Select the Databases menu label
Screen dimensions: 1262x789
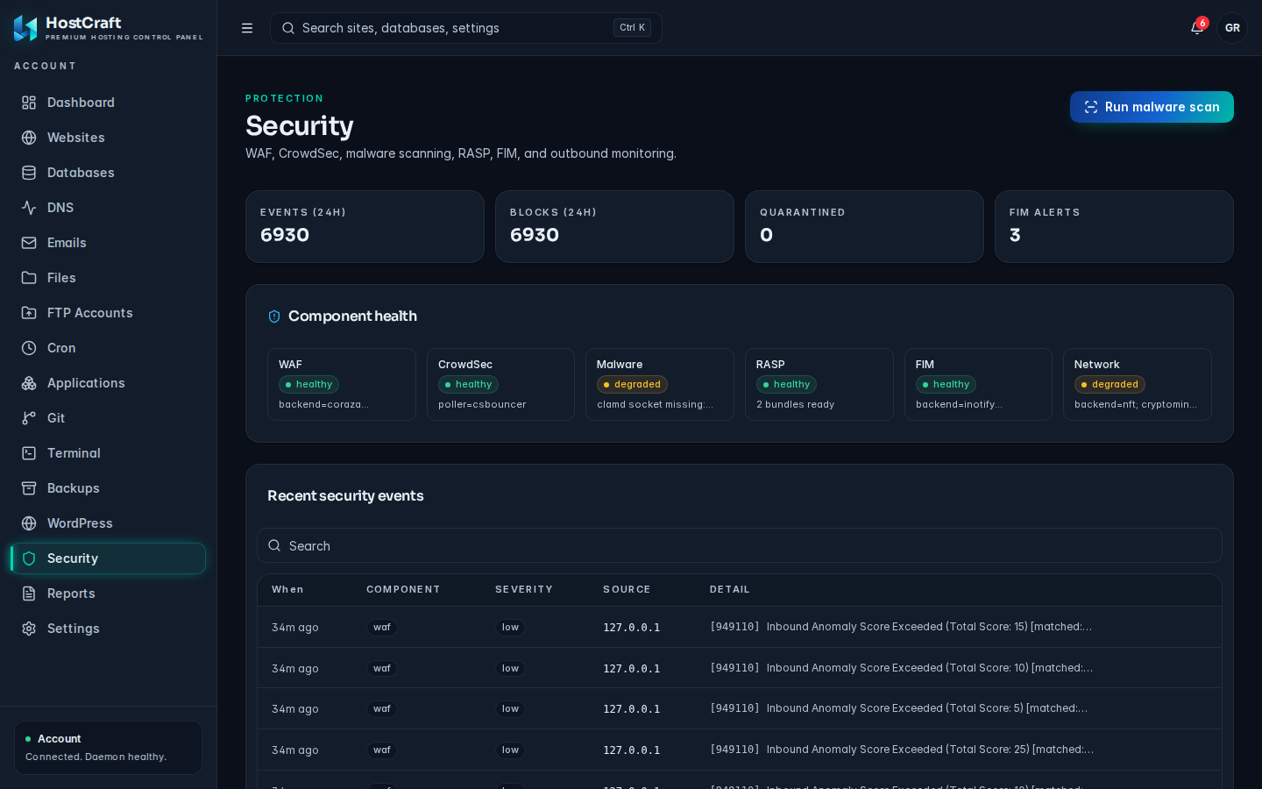point(81,173)
